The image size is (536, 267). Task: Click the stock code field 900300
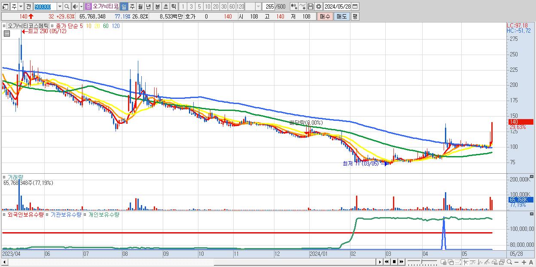click(45, 6)
